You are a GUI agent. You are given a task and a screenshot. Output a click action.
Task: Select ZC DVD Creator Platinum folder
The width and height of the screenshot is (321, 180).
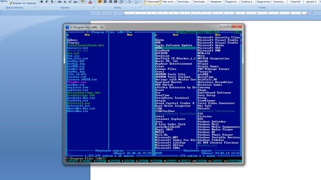218,142
